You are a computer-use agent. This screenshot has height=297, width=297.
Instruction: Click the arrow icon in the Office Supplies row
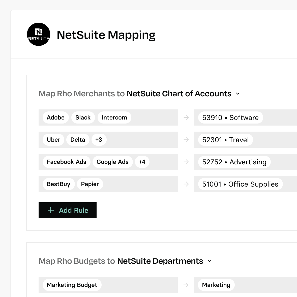click(186, 184)
